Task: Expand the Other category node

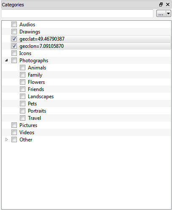Action: tap(6, 140)
